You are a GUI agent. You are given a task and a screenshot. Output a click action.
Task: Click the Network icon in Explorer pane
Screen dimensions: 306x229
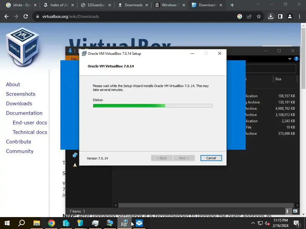[75, 155]
